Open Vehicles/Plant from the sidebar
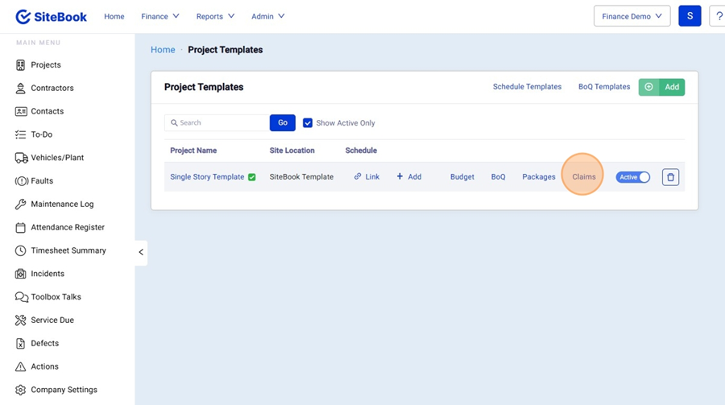 56,158
